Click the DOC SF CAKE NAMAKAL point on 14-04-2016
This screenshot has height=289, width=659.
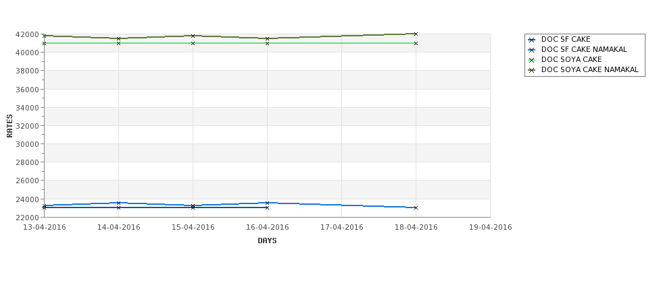(x=118, y=203)
